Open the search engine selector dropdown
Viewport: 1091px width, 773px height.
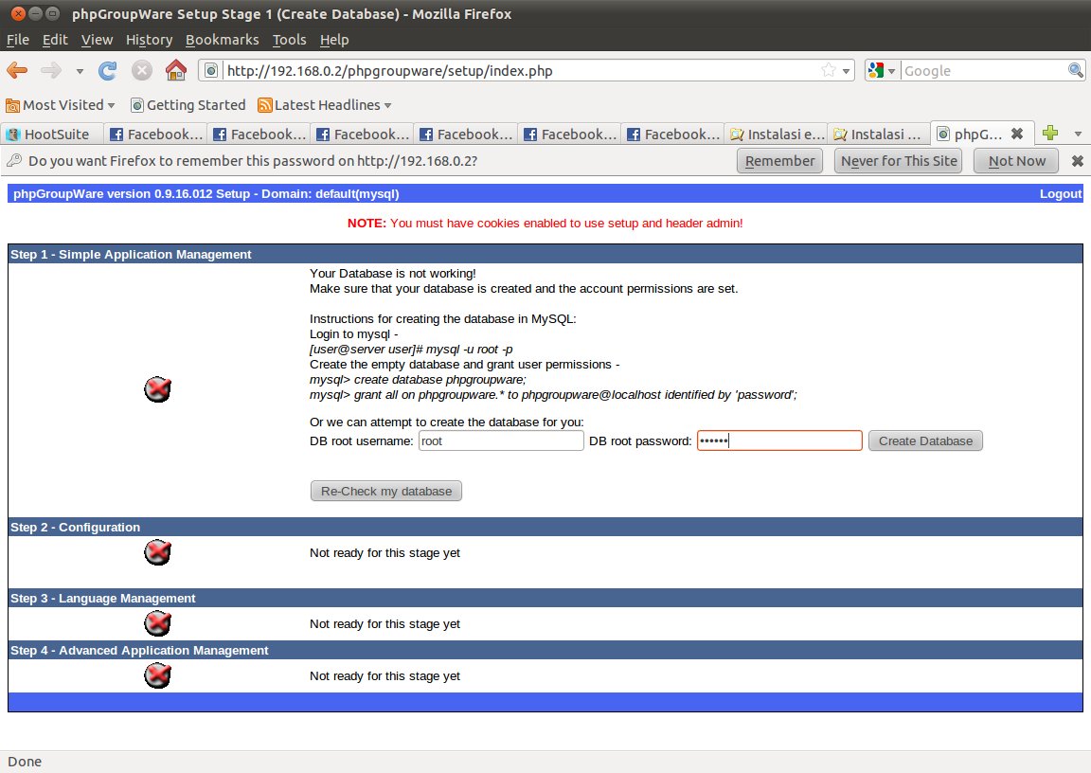click(x=881, y=71)
